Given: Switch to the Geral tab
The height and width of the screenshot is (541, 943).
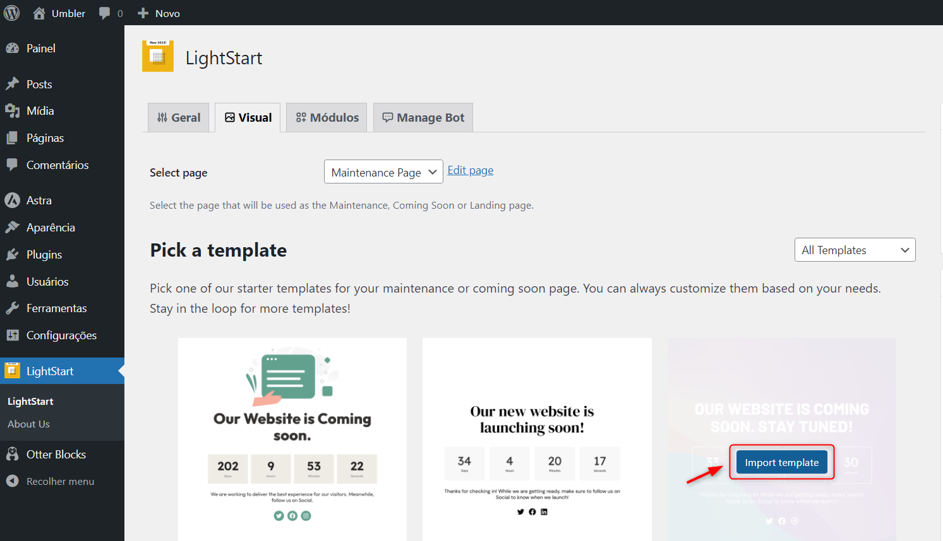Looking at the screenshot, I should coord(179,118).
